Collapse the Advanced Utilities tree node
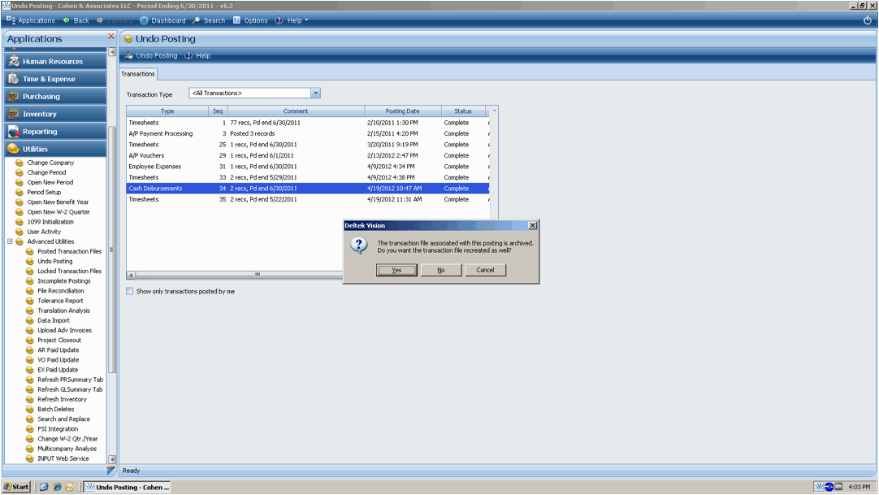 (x=10, y=241)
